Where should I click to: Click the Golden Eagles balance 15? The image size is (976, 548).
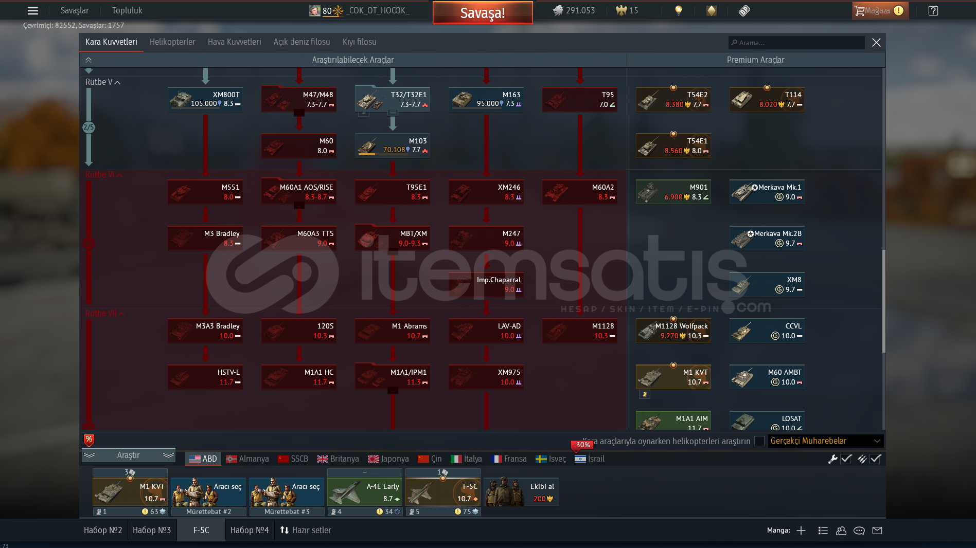[627, 10]
